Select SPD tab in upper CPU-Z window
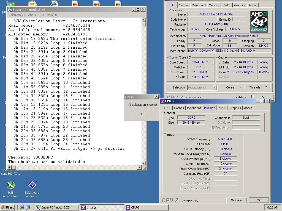This screenshot has height=211, width=282. click(x=226, y=5)
